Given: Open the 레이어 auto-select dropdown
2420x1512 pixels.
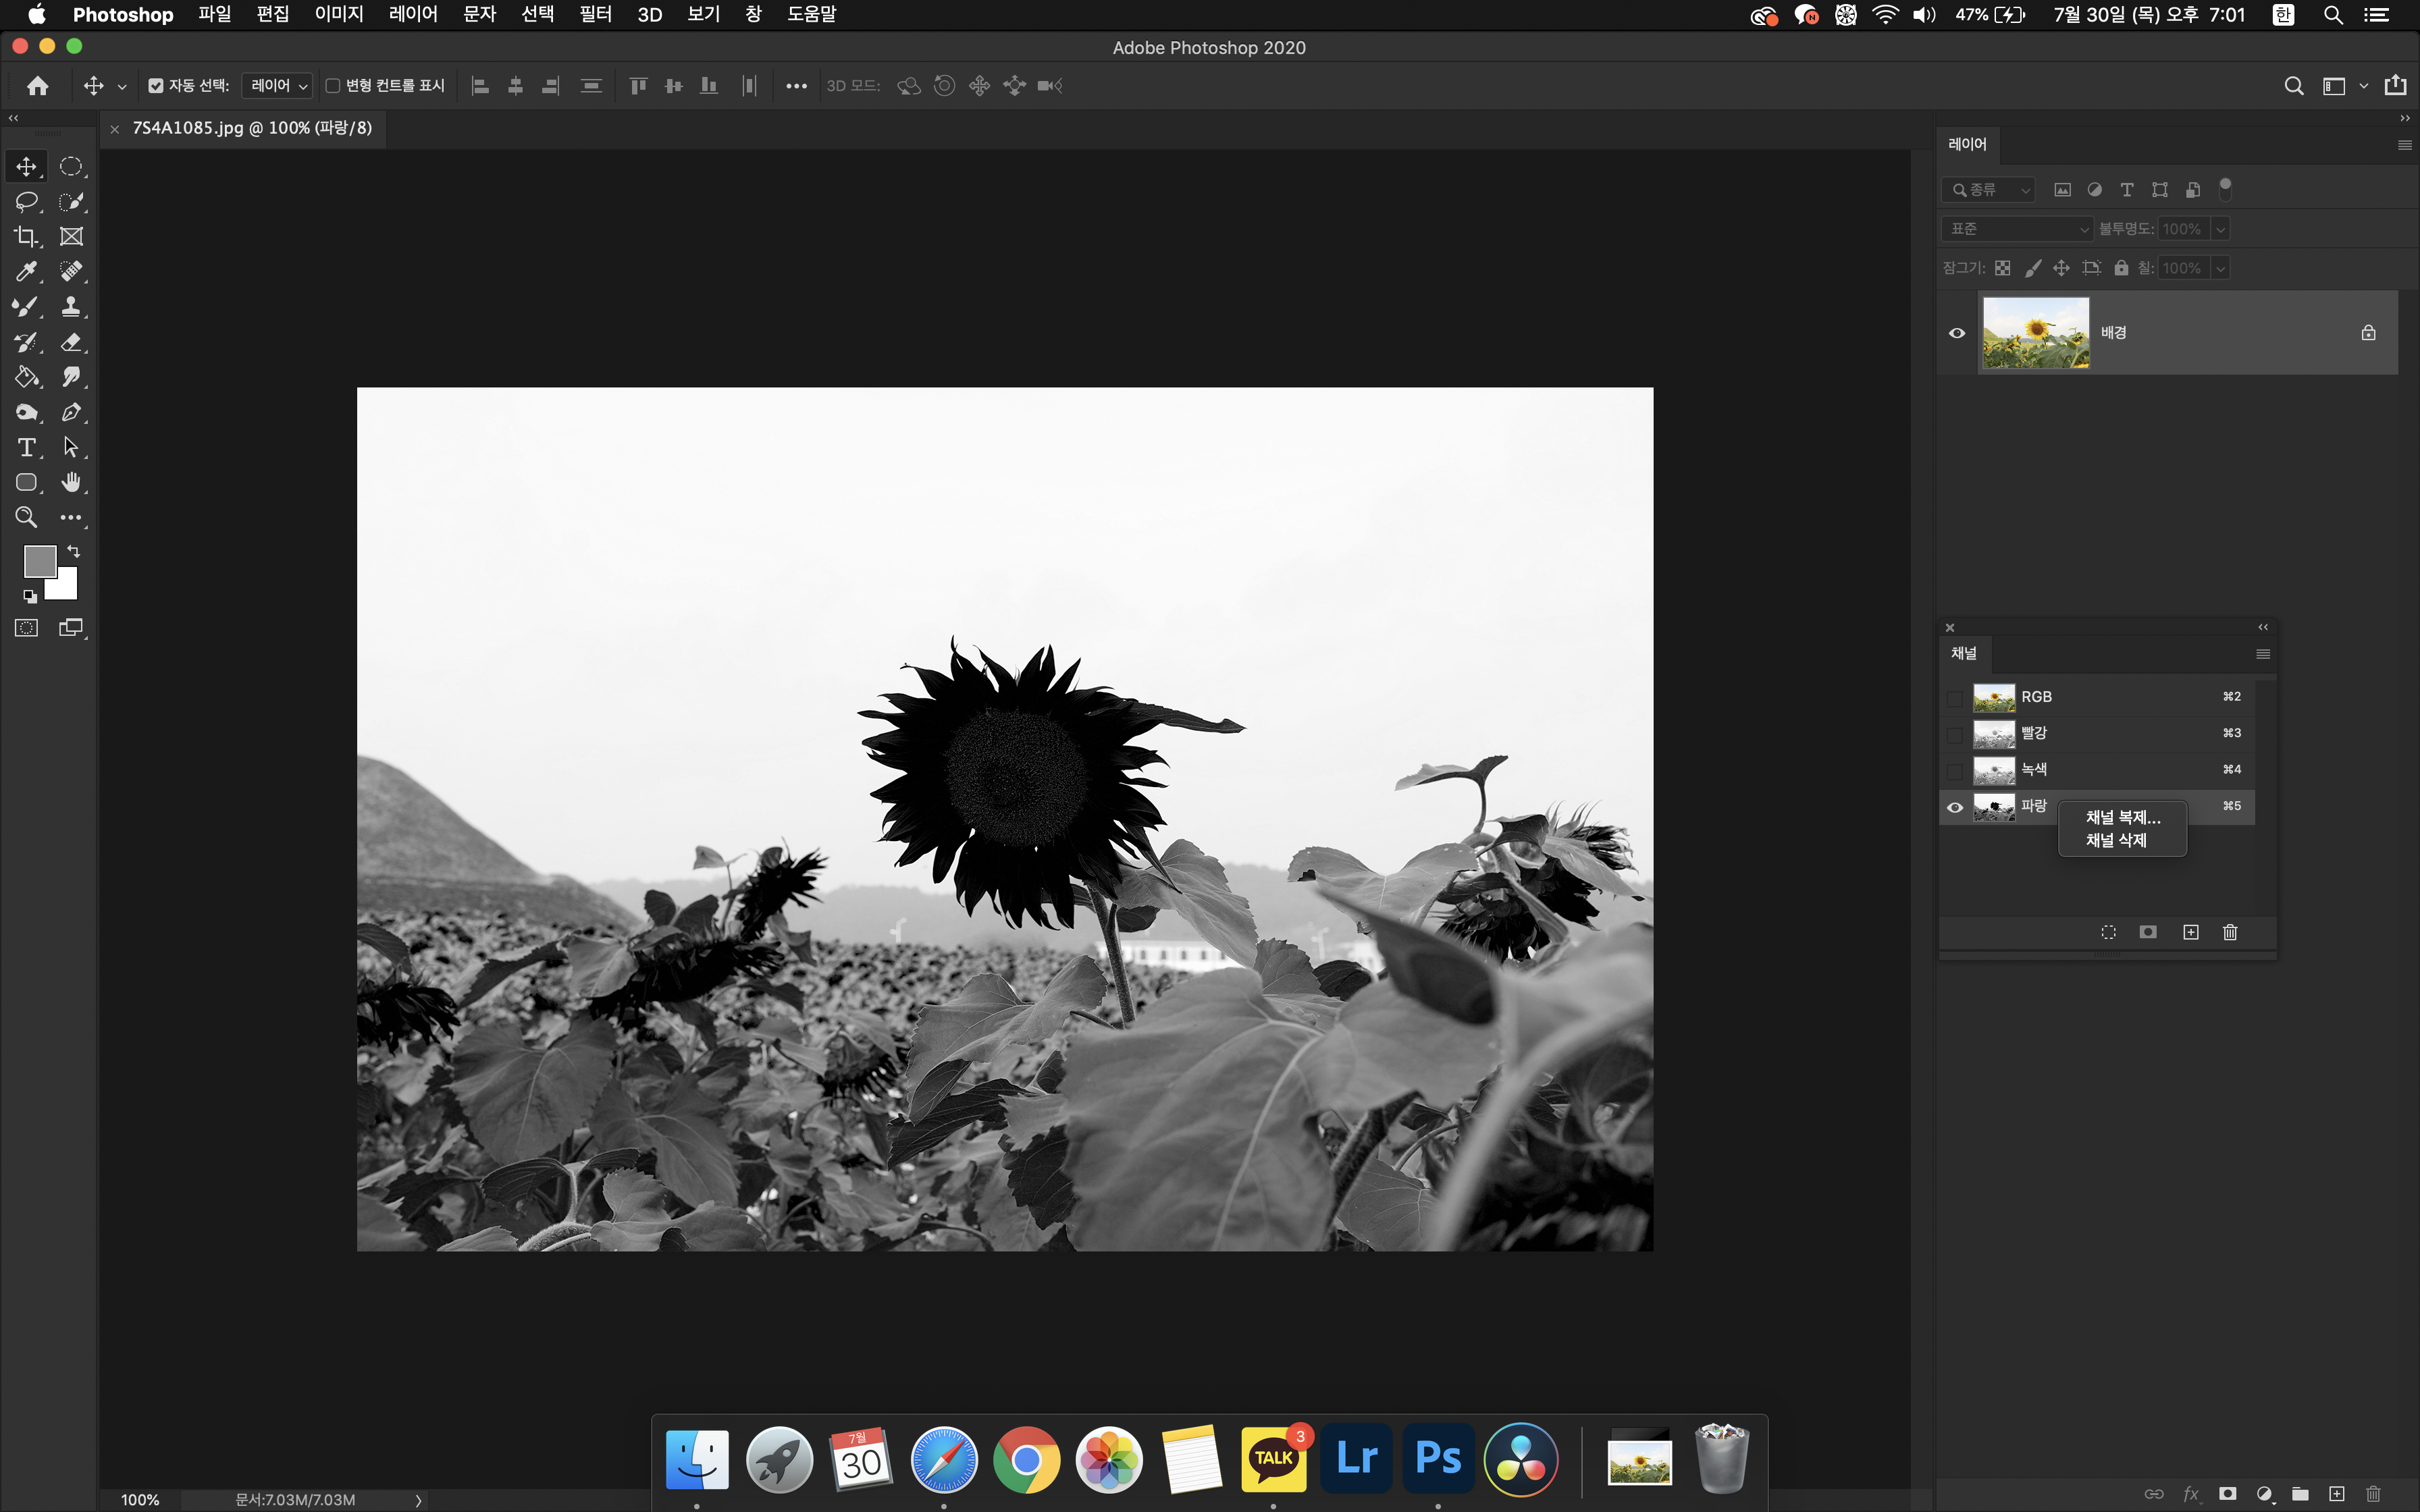Looking at the screenshot, I should tap(277, 86).
